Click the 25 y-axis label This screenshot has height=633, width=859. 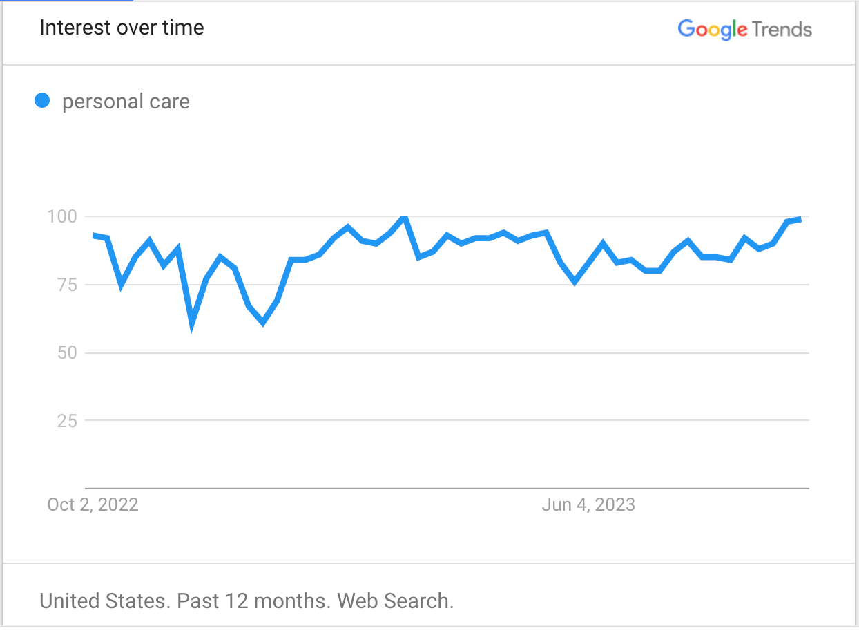click(66, 420)
